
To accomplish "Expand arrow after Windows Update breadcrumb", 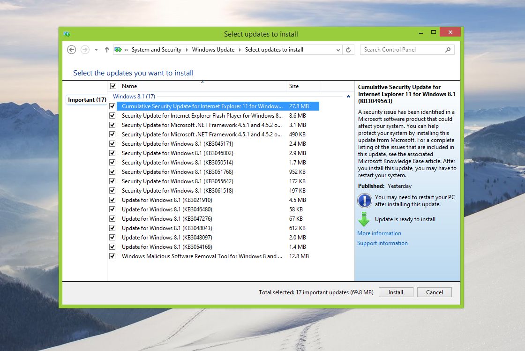I will (240, 50).
